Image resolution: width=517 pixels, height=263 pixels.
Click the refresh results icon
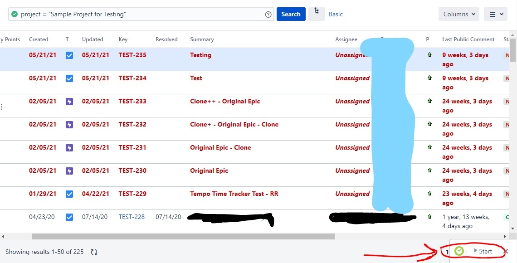click(x=94, y=252)
